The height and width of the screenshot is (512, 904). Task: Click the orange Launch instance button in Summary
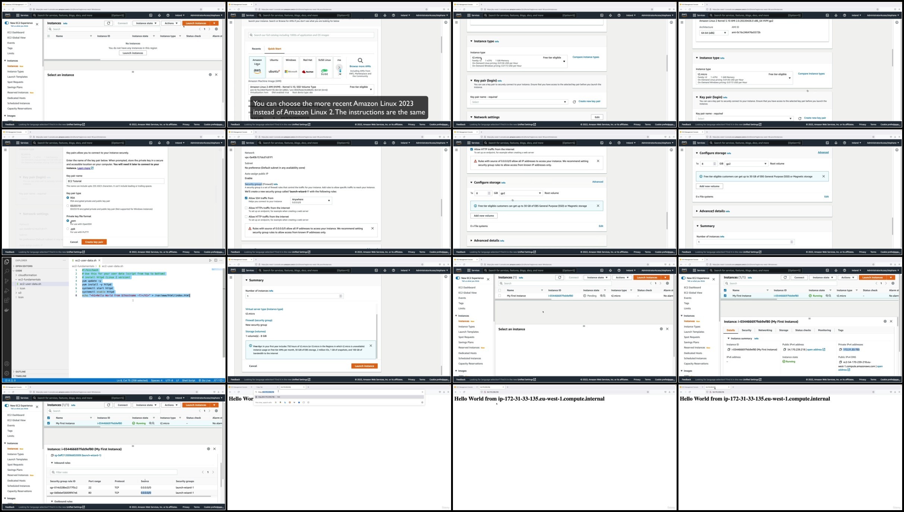coord(364,366)
